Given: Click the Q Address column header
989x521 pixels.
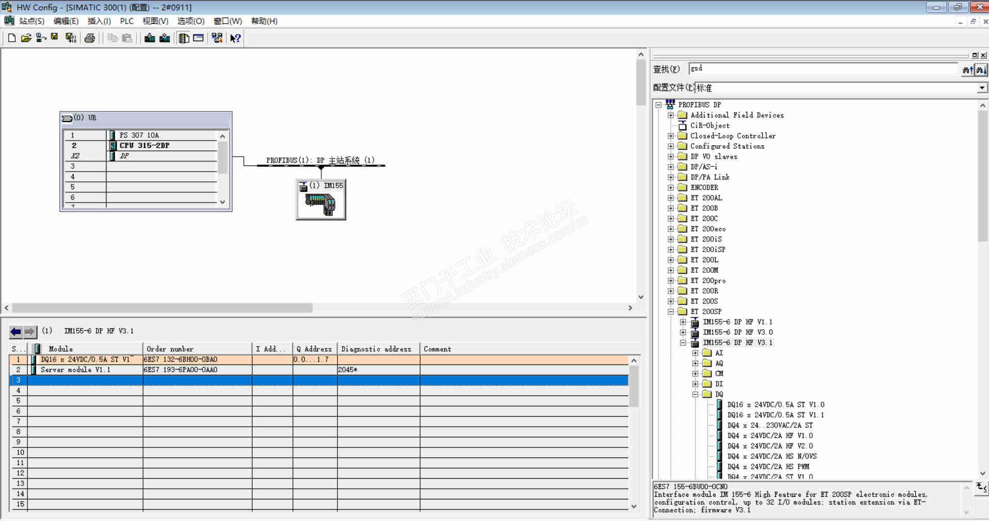Looking at the screenshot, I should [x=315, y=349].
